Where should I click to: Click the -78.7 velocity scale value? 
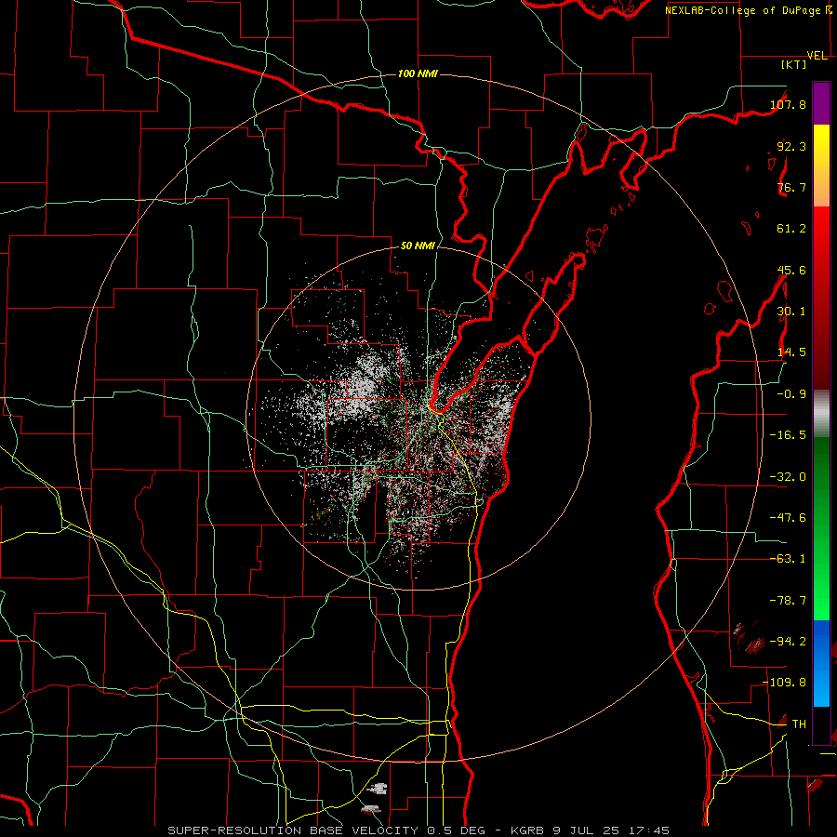[788, 601]
